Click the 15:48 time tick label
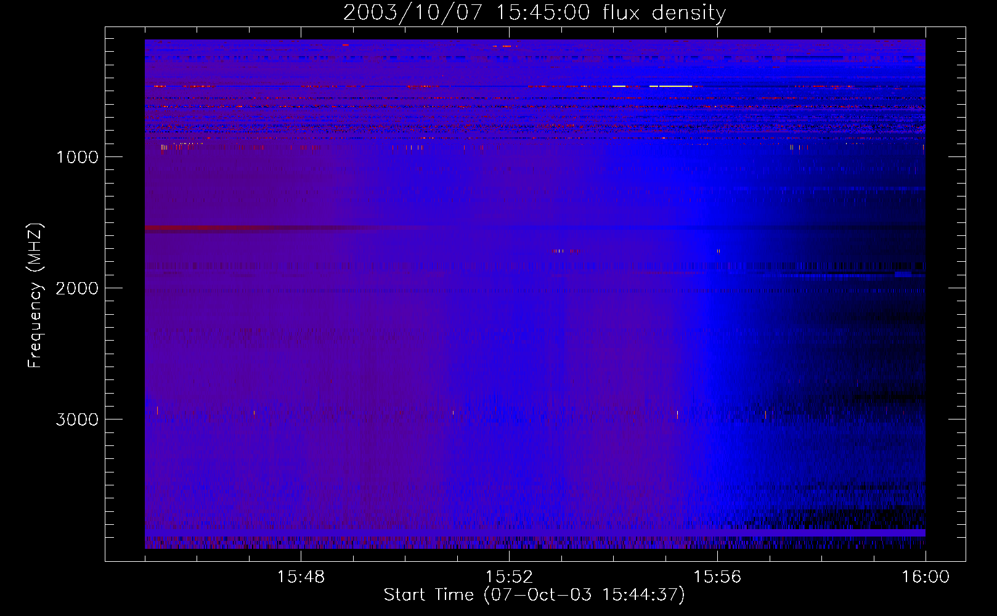The height and width of the screenshot is (616, 997). (x=301, y=577)
